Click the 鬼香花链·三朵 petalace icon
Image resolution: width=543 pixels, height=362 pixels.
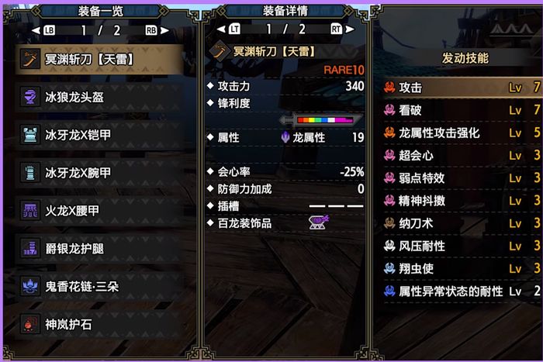pos(30,286)
